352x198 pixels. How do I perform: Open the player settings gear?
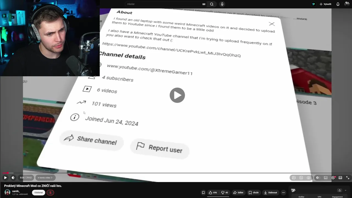[x=333, y=178]
